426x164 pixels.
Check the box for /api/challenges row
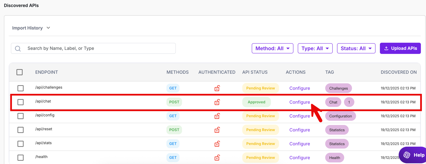pyautogui.click(x=21, y=88)
